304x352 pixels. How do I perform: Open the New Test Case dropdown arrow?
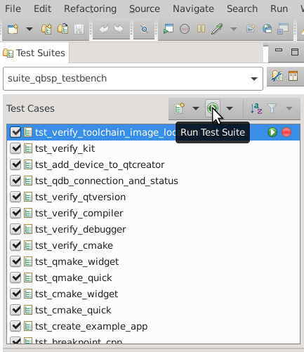pos(196,108)
